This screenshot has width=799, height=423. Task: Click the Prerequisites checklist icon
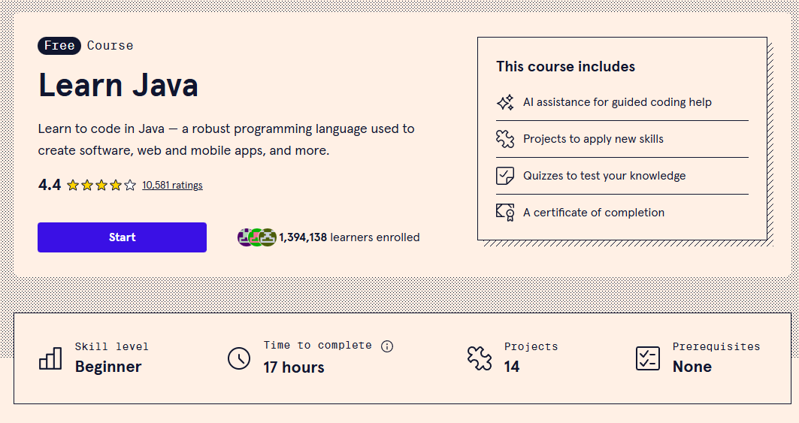click(648, 358)
